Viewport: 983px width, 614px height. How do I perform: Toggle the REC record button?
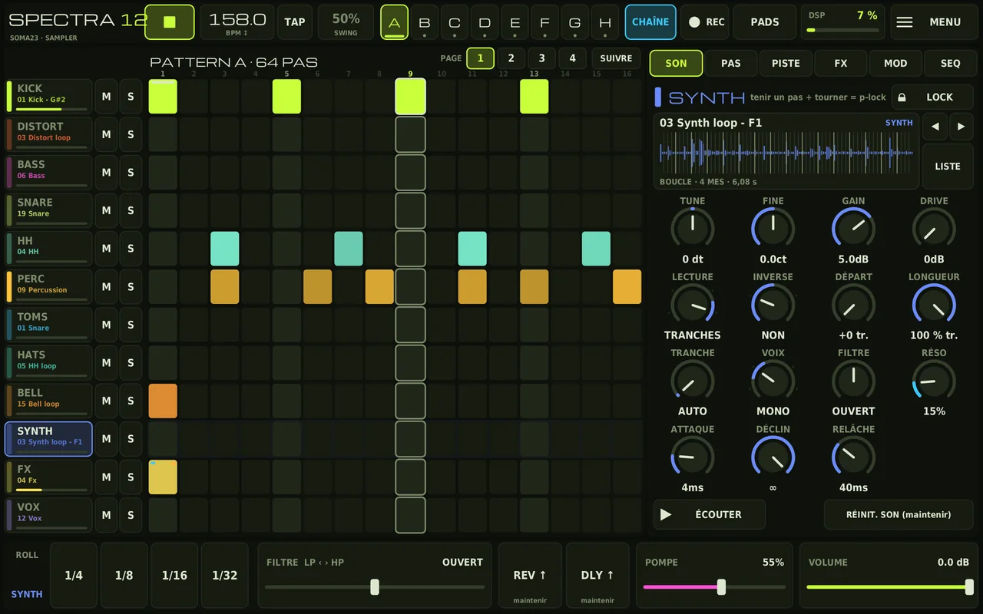tap(707, 21)
